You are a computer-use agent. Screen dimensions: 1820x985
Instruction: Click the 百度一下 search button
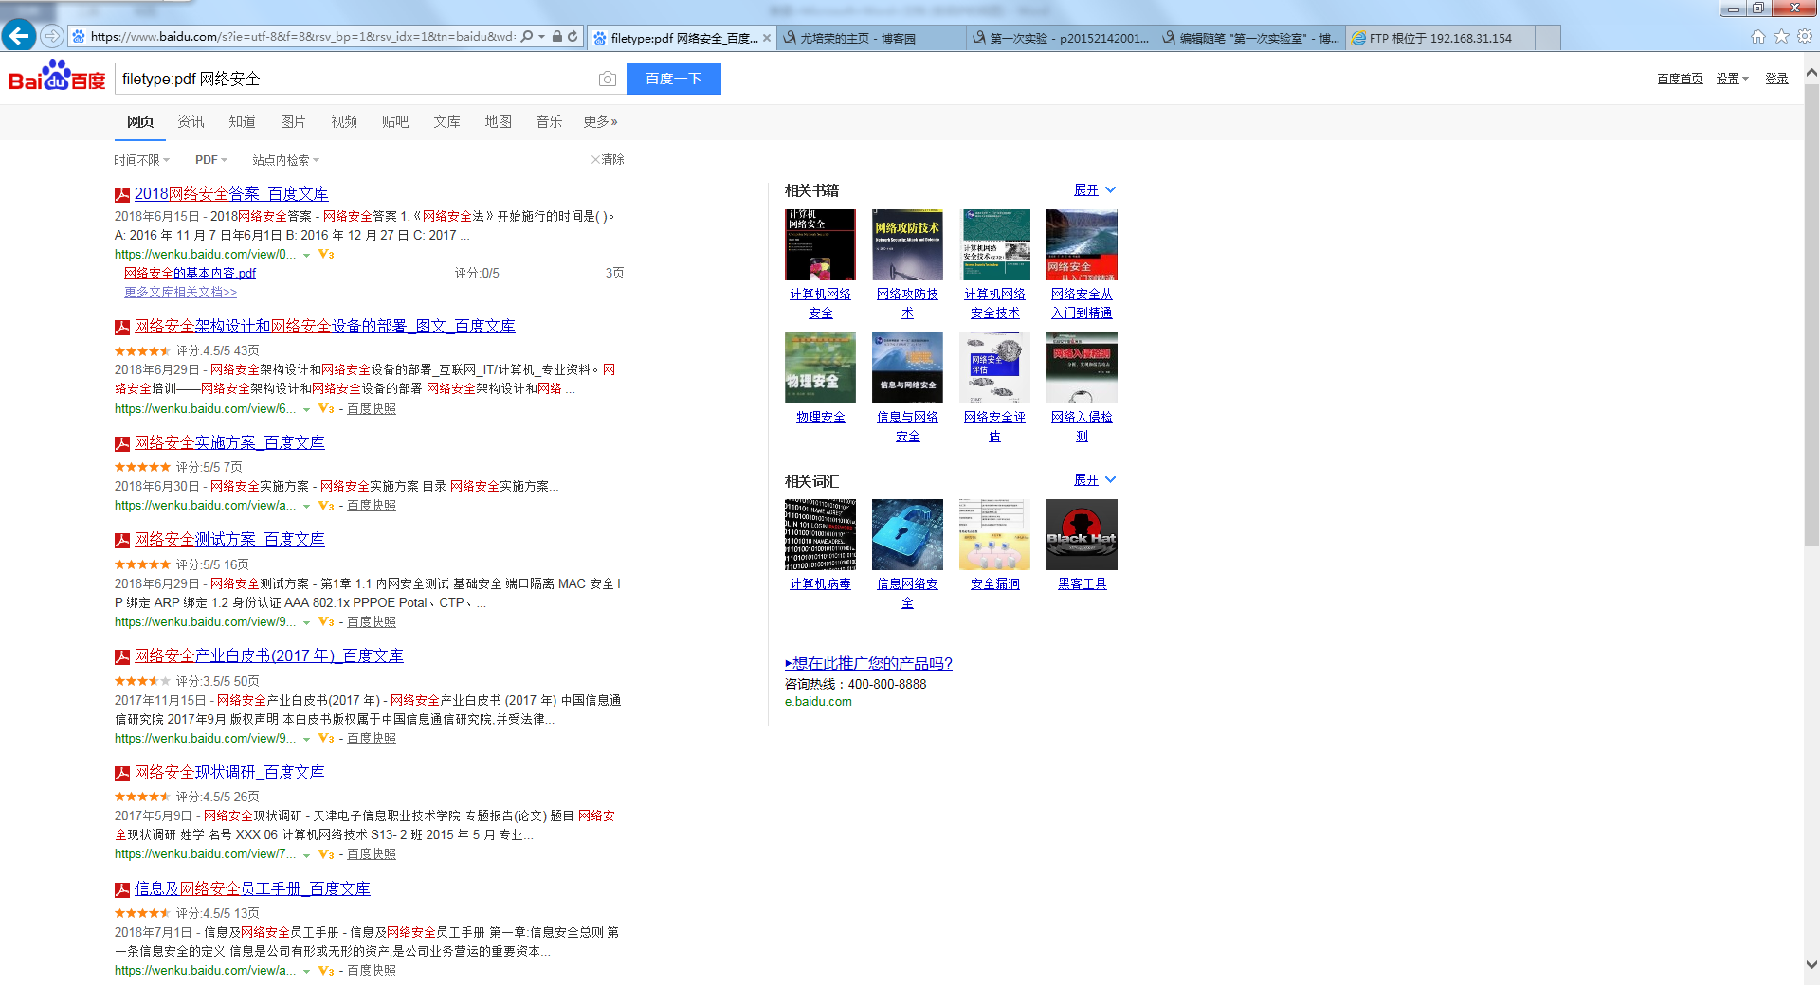point(674,79)
